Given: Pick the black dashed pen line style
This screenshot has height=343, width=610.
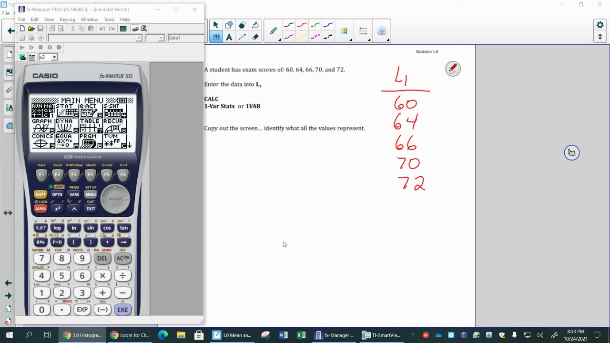Looking at the screenshot, I should (x=328, y=37).
